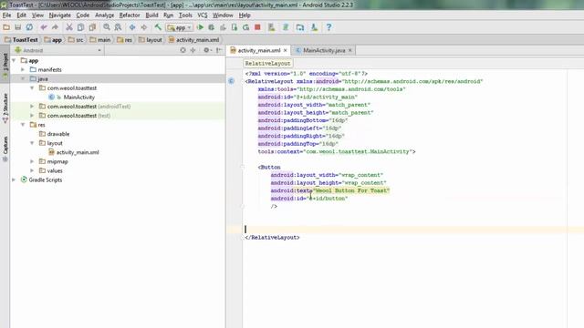The height and width of the screenshot is (328, 584).
Task: Click the red Stop icon
Action: click(x=257, y=27)
